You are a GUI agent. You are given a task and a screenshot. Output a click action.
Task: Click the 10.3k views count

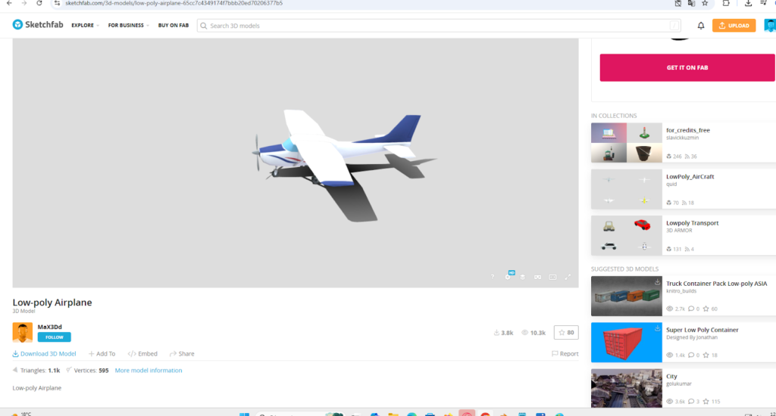pyautogui.click(x=533, y=333)
